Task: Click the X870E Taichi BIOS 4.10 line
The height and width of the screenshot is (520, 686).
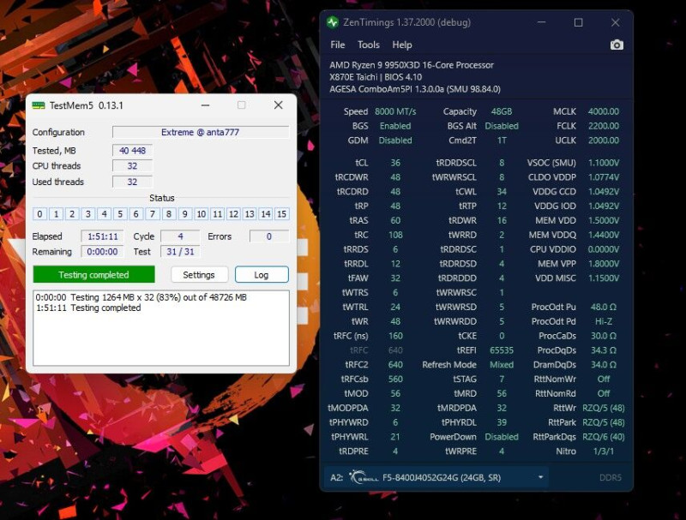Action: coord(376,77)
